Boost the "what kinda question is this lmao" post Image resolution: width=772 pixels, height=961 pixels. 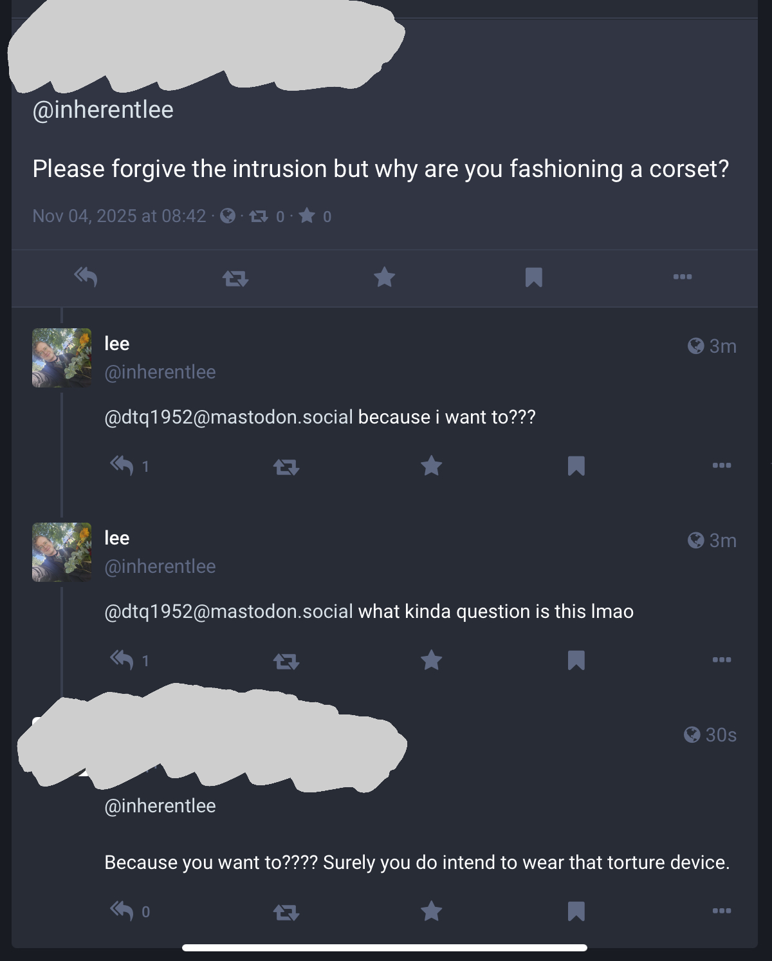pos(286,660)
